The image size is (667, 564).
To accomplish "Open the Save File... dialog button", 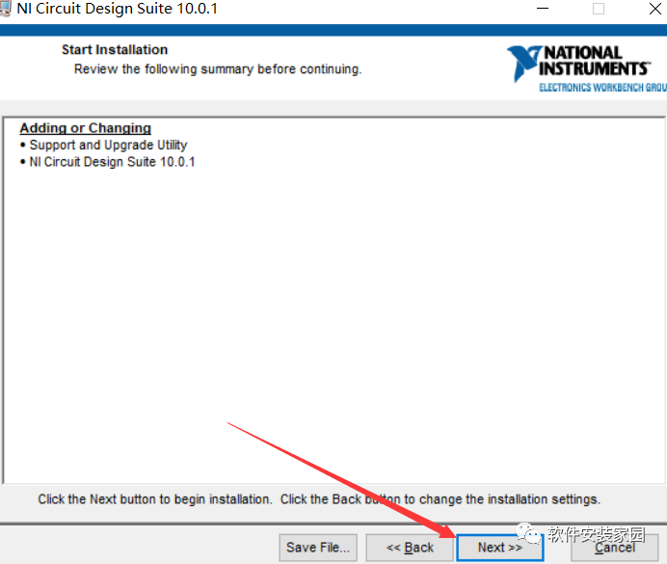I will pos(318,548).
